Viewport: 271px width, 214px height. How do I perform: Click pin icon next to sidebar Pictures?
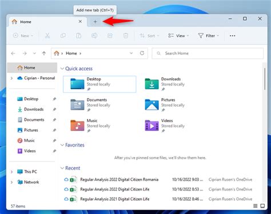tap(54, 130)
